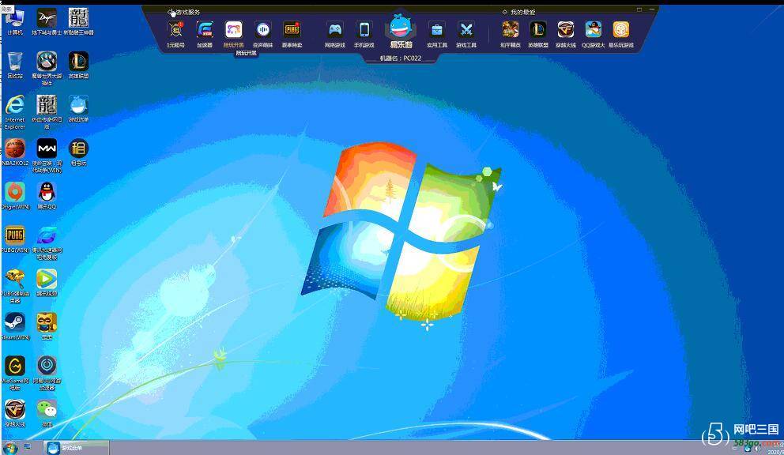Select the 腾讯视频 play-arrow icon
The width and height of the screenshot is (784, 455).
point(47,283)
